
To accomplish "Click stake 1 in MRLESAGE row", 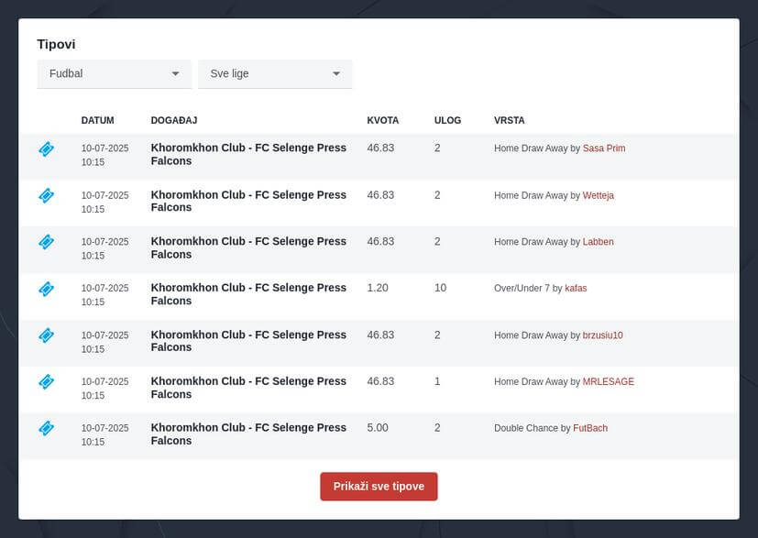I will coord(437,381).
